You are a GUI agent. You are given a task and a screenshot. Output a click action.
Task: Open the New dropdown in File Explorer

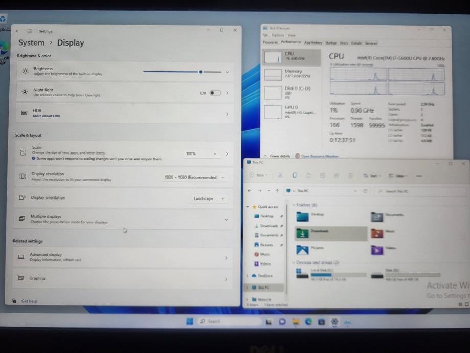coord(259,175)
